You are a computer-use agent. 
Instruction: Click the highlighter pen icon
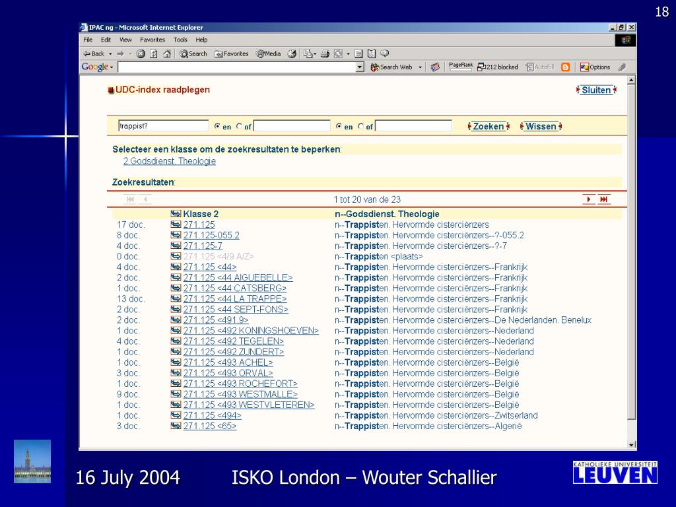(x=622, y=67)
